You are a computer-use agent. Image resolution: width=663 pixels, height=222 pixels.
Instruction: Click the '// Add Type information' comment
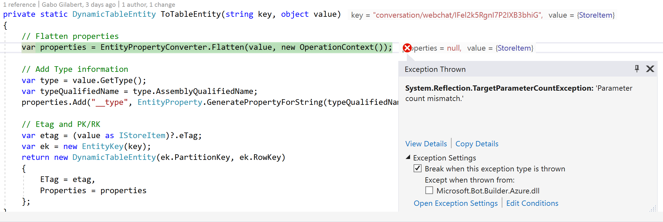pyautogui.click(x=75, y=69)
